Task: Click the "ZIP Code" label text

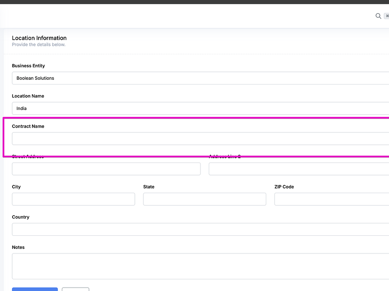Action: point(284,187)
